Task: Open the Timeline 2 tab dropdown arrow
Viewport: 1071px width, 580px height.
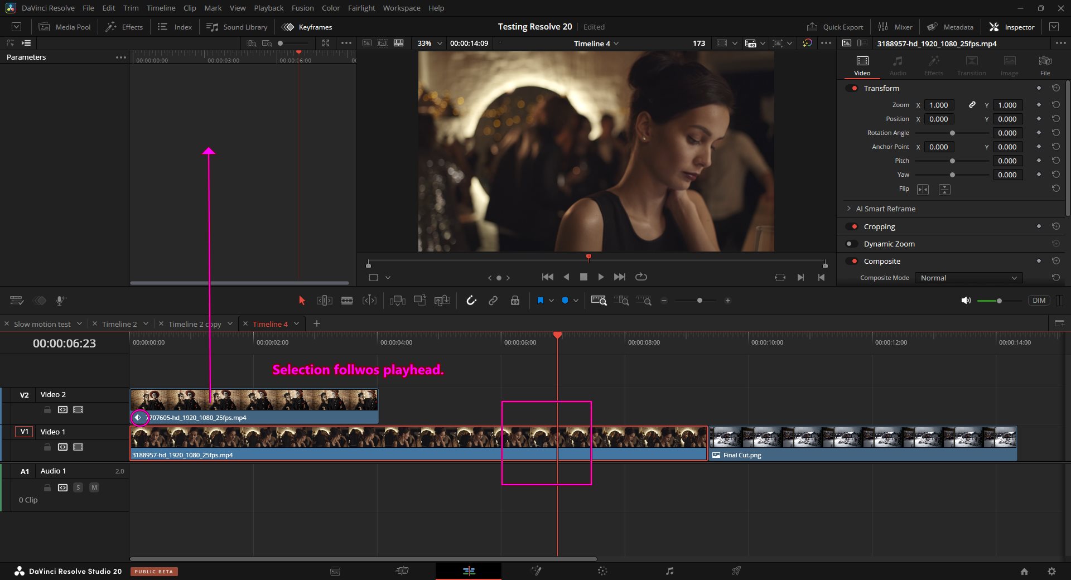Action: click(146, 323)
